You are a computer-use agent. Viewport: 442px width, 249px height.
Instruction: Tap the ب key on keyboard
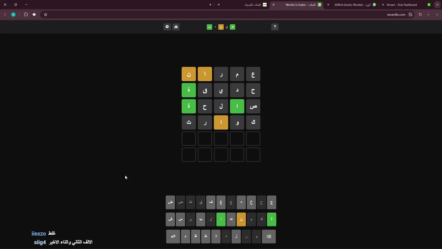pos(201,219)
